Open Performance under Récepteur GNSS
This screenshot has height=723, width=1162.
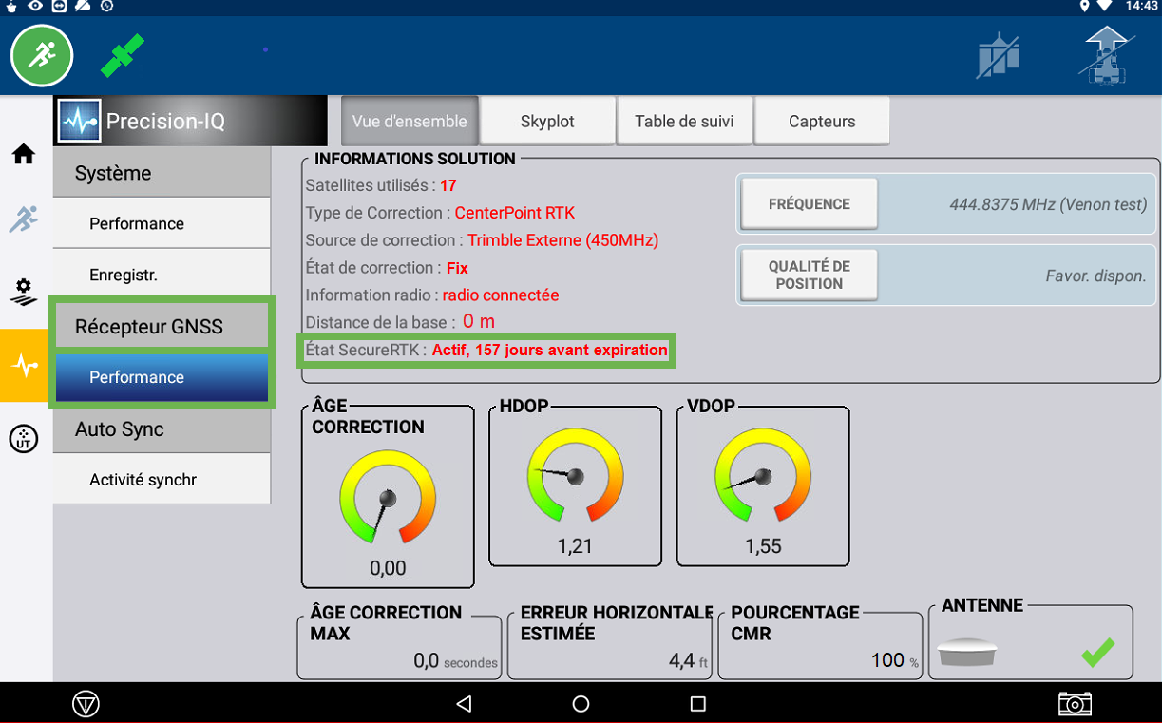[x=162, y=377]
